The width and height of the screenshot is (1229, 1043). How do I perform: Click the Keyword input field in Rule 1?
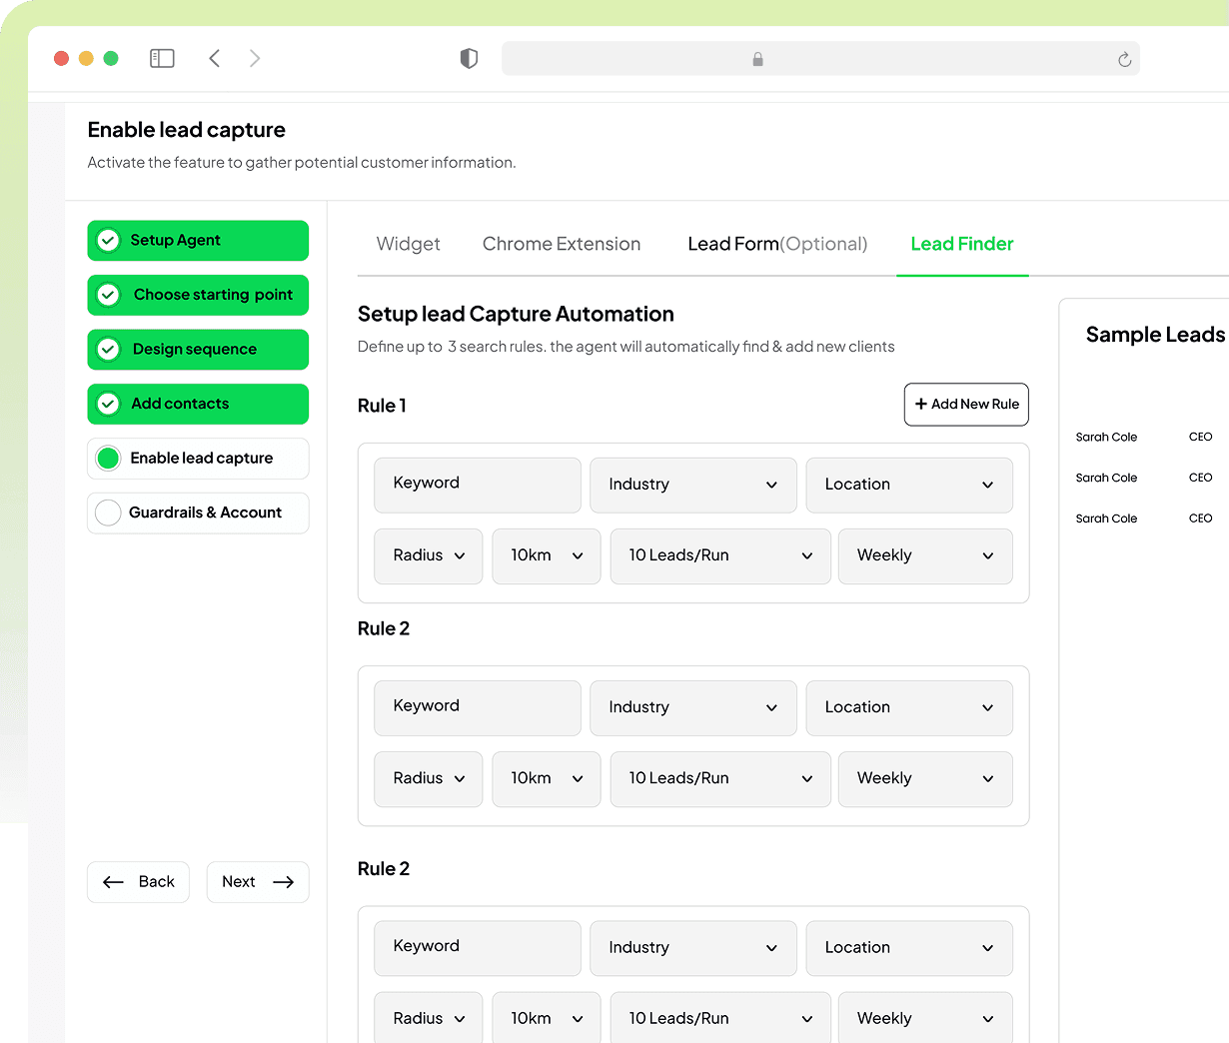pyautogui.click(x=477, y=485)
